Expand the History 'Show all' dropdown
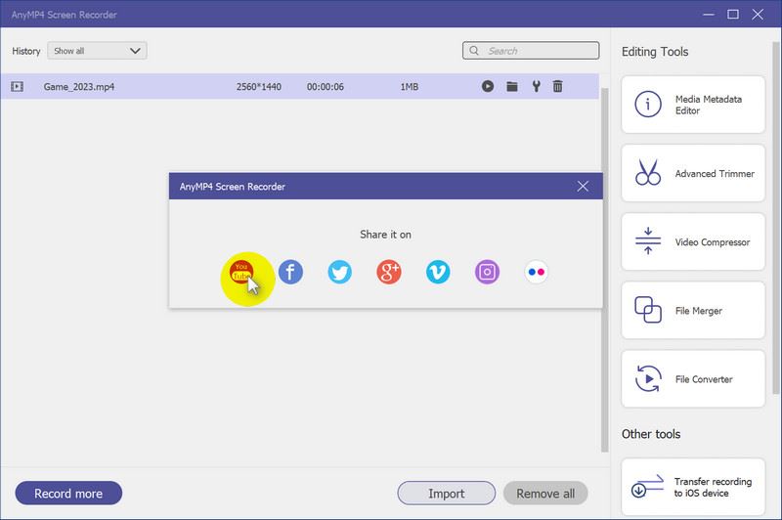782x520 pixels. click(98, 51)
